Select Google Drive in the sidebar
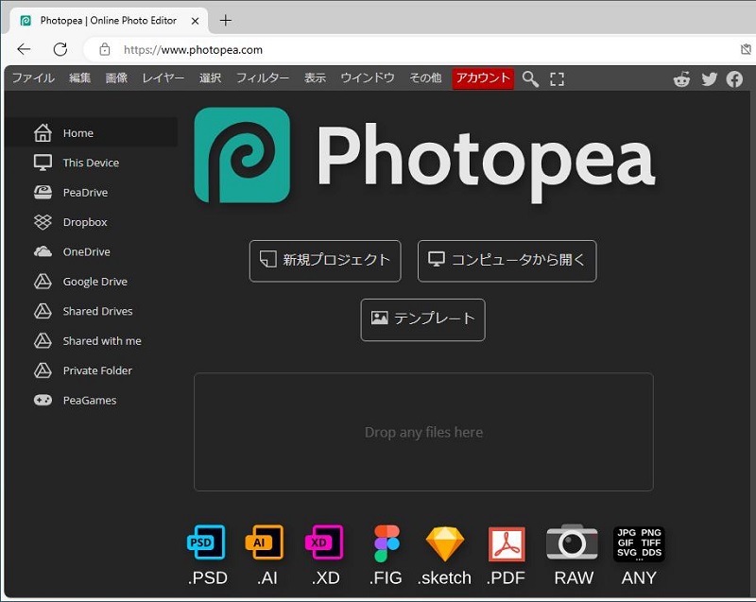 click(x=95, y=281)
